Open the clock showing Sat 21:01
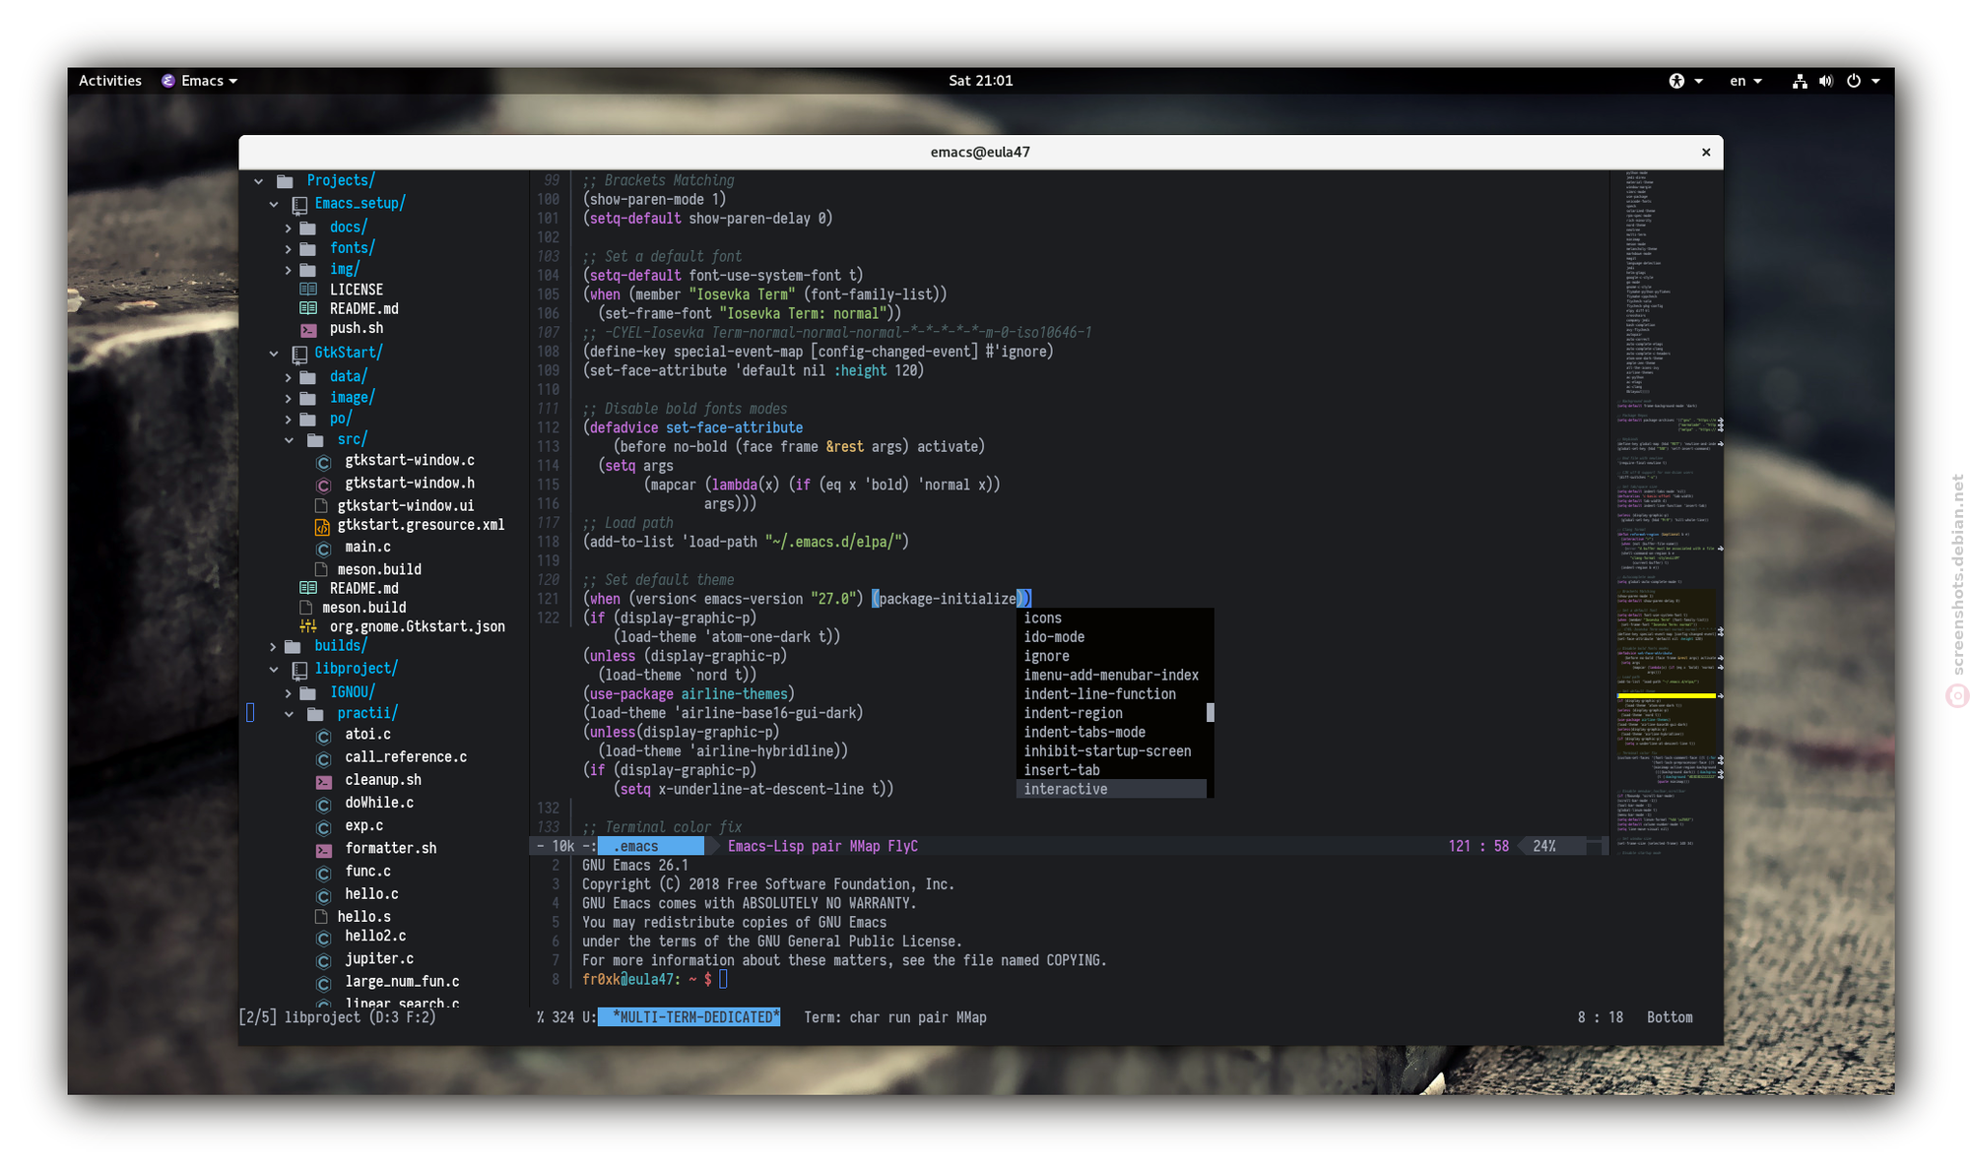The height and width of the screenshot is (1170, 1970). click(x=980, y=81)
